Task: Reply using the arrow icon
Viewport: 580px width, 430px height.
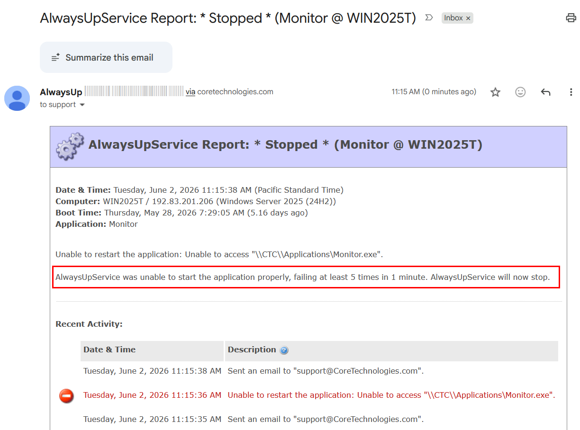Action: (x=545, y=92)
